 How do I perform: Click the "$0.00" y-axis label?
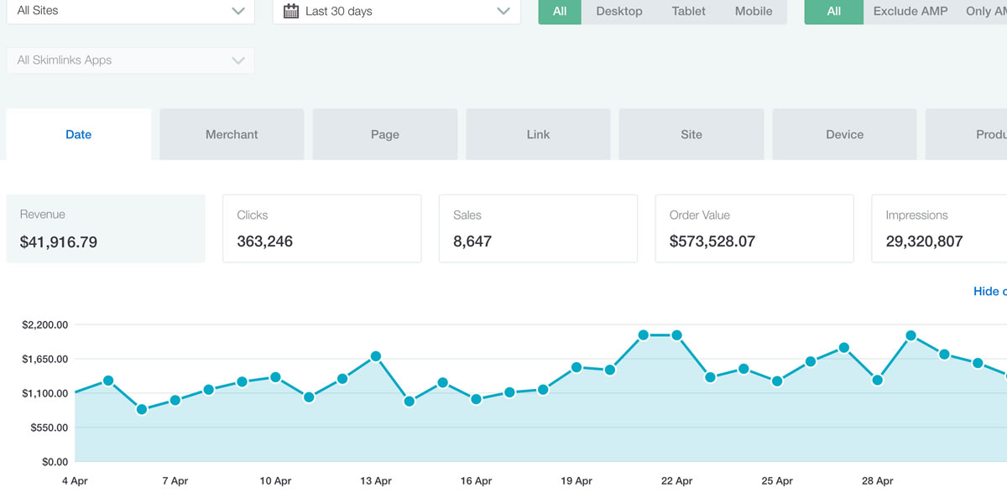55,462
